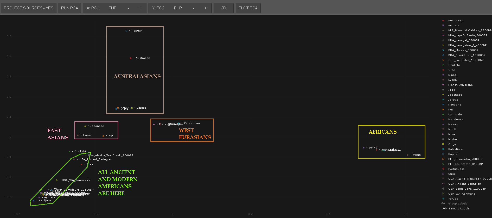The height and width of the screenshot is (218, 492).
Task: Click the Ket orange legend marker
Action: [x=443, y=110]
